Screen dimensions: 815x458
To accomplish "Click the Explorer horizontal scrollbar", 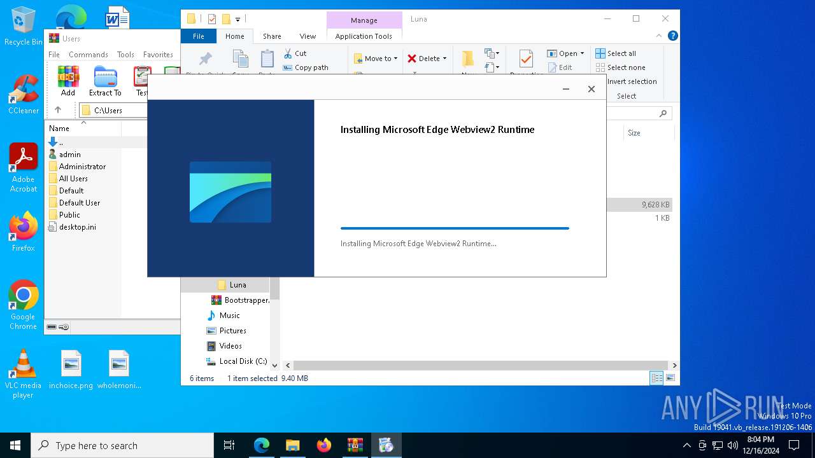I will coord(481,365).
